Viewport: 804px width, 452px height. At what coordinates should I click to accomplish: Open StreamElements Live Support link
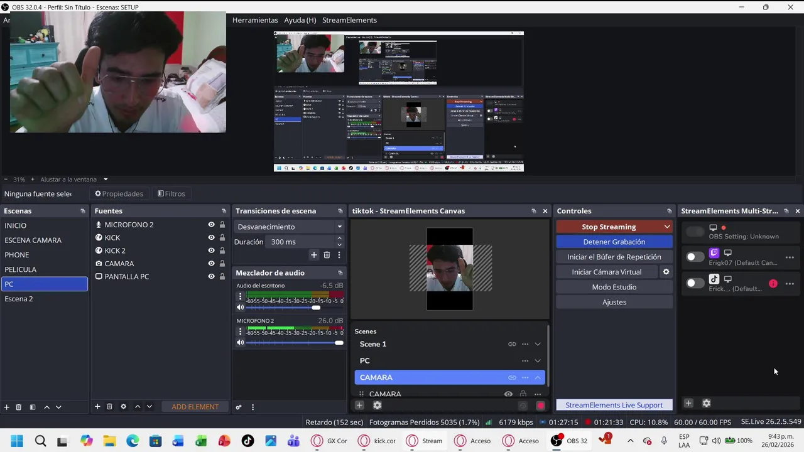point(614,405)
